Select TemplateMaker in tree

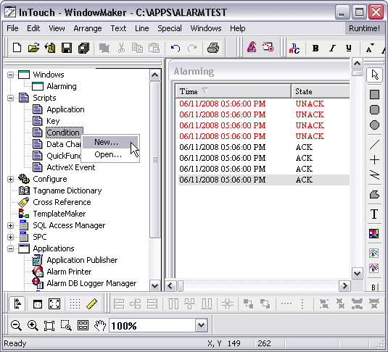click(x=59, y=214)
